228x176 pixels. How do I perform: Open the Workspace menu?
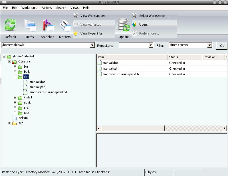pyautogui.click(x=29, y=8)
